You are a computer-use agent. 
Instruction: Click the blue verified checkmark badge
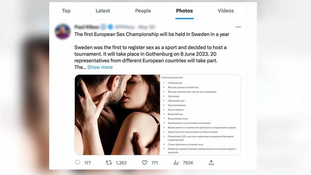pyautogui.click(x=110, y=27)
